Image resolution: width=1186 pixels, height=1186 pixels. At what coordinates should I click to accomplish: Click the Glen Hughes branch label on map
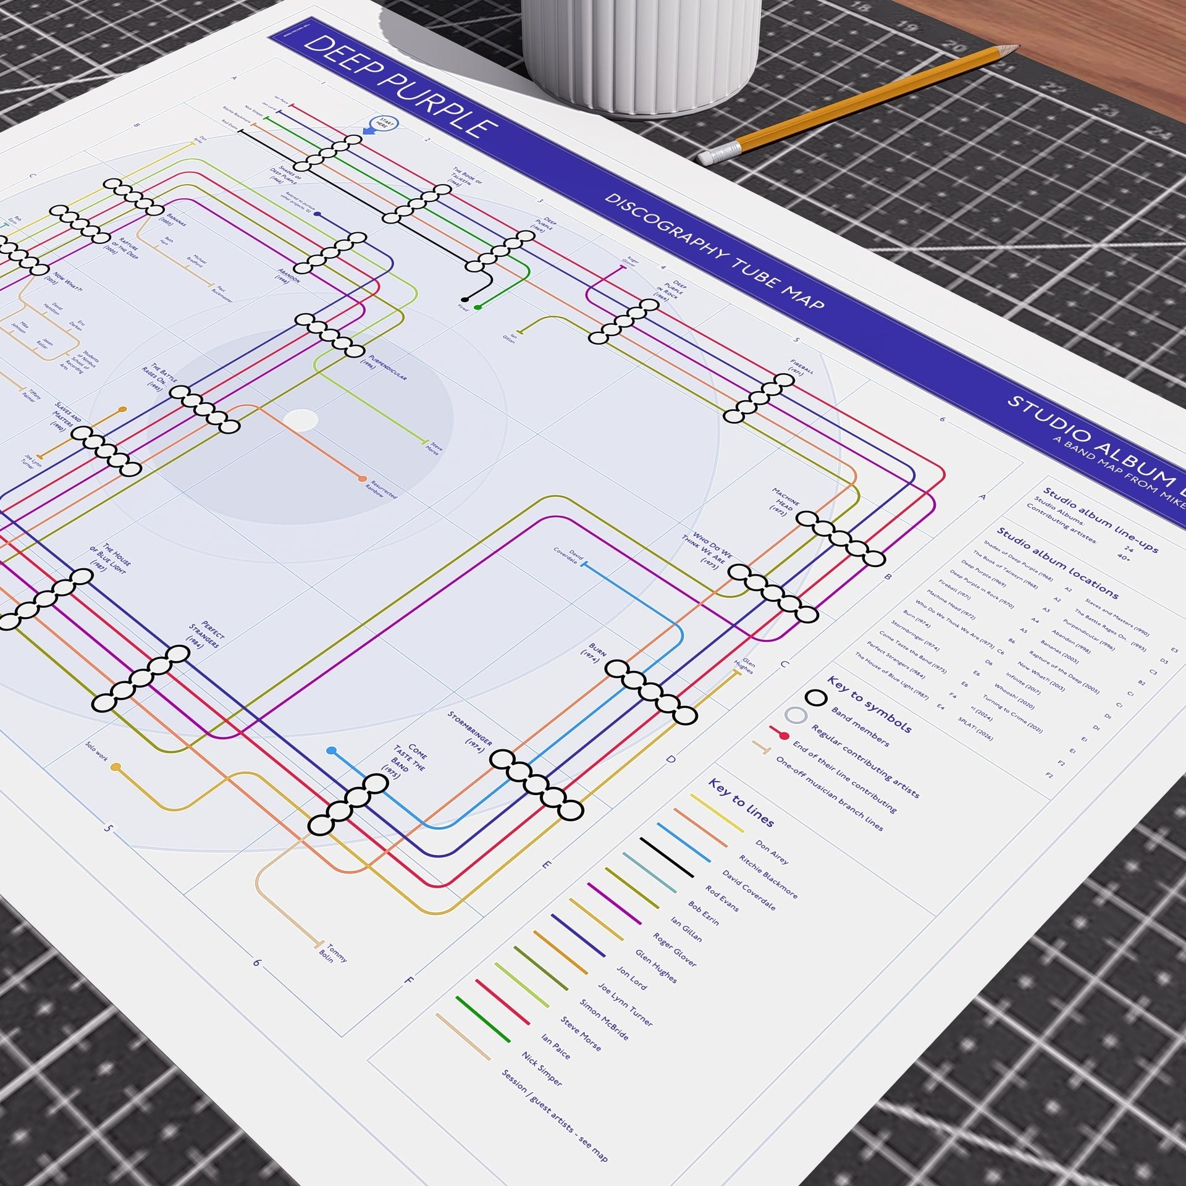pos(746,665)
